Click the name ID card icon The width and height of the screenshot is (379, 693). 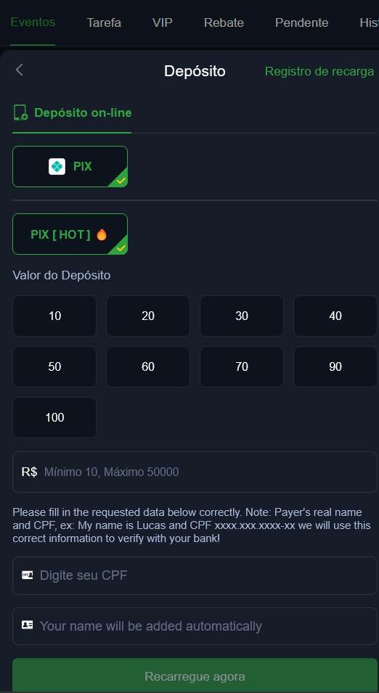(x=28, y=626)
